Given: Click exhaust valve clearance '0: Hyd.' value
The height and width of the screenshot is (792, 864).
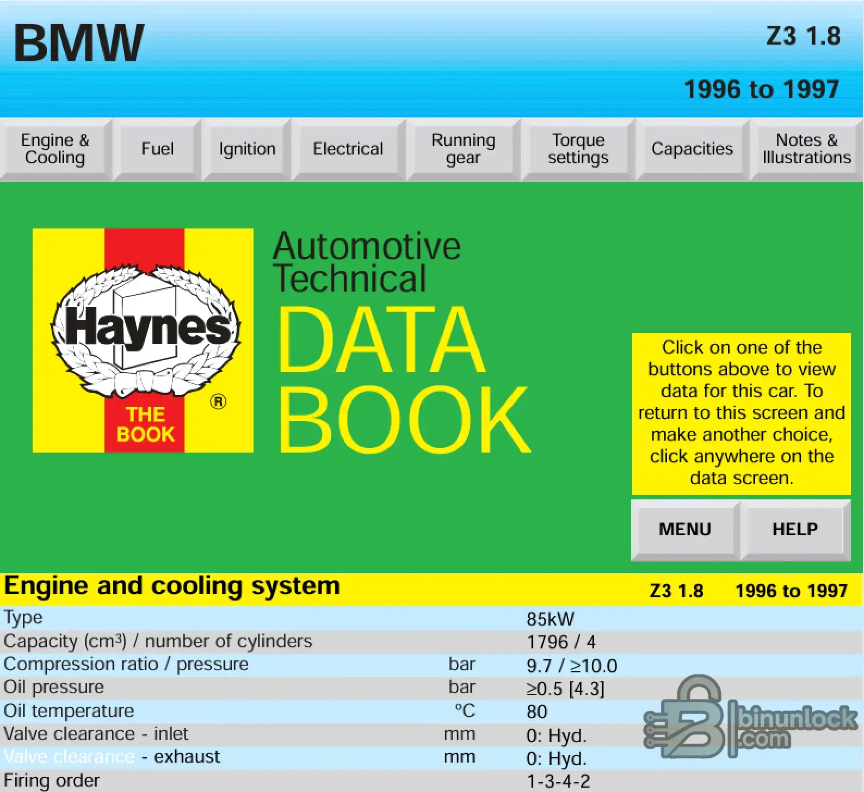Looking at the screenshot, I should (557, 758).
